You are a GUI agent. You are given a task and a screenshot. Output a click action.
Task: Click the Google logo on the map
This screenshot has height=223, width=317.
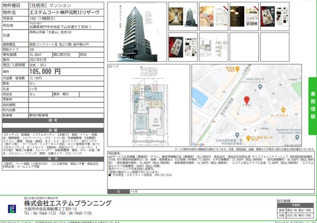coord(198,144)
